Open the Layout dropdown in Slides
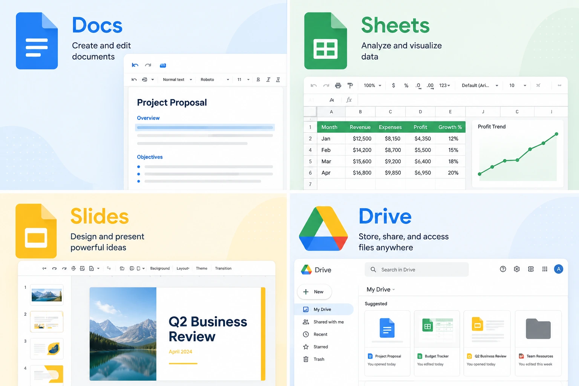Screen dimensions: 579x386 coord(183,268)
